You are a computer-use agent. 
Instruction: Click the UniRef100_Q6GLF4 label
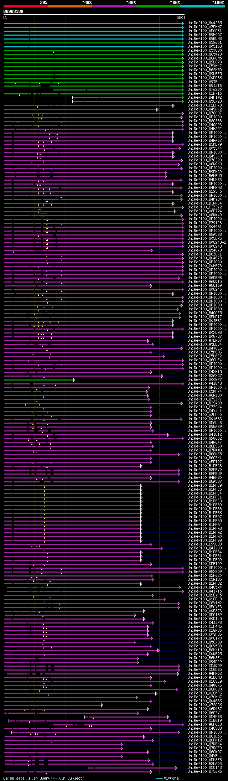[204, 360]
